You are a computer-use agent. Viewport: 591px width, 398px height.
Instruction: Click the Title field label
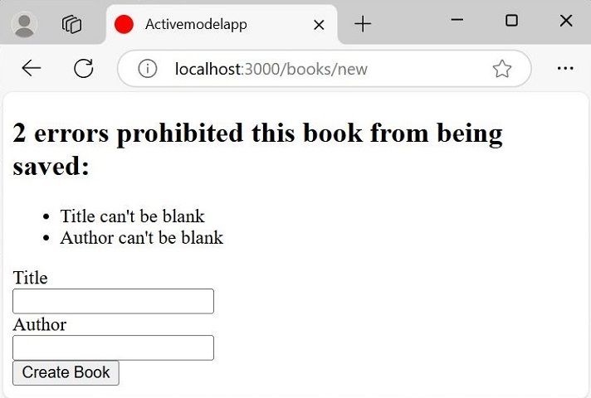coord(30,278)
